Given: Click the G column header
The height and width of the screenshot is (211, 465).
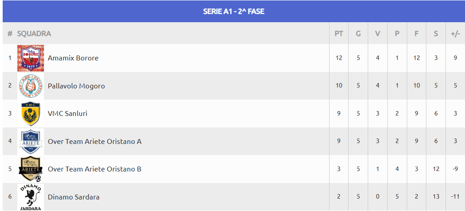Looking at the screenshot, I should coord(358,33).
